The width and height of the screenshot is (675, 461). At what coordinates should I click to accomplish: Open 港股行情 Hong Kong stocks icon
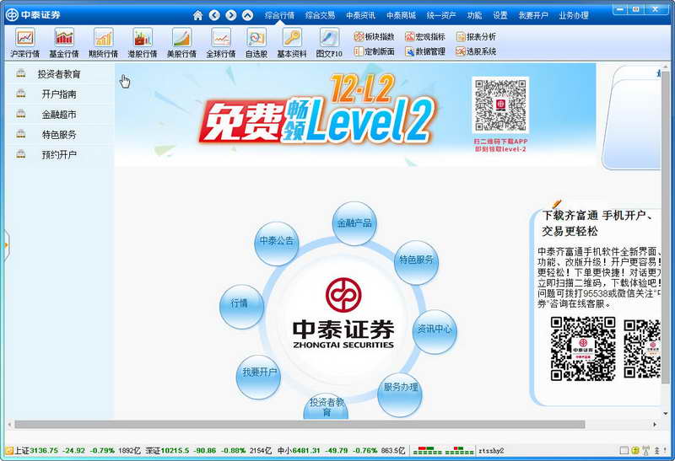pyautogui.click(x=143, y=43)
